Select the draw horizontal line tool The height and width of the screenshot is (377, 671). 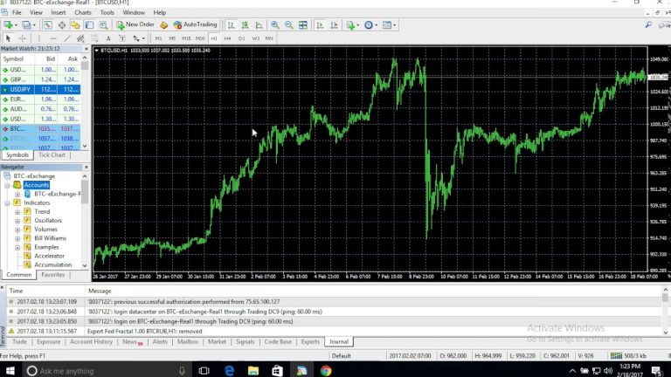tap(52, 38)
